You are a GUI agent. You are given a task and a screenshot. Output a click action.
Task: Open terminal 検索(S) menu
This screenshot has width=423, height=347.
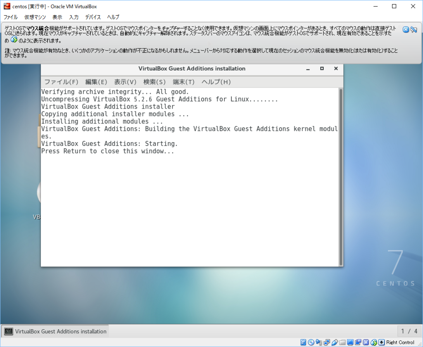click(x=154, y=82)
